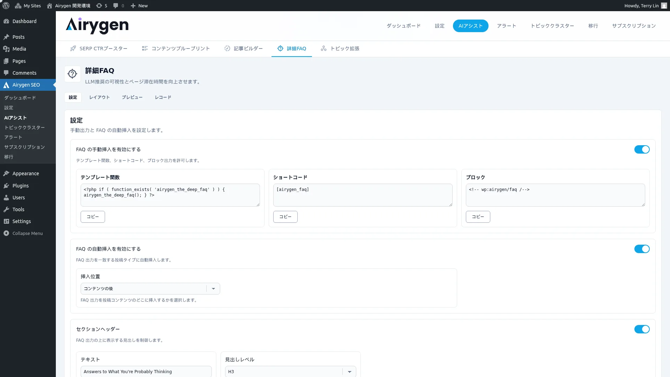Open the 見出しレベル H3 dropdown
This screenshot has height=377, width=670.
tap(290, 371)
